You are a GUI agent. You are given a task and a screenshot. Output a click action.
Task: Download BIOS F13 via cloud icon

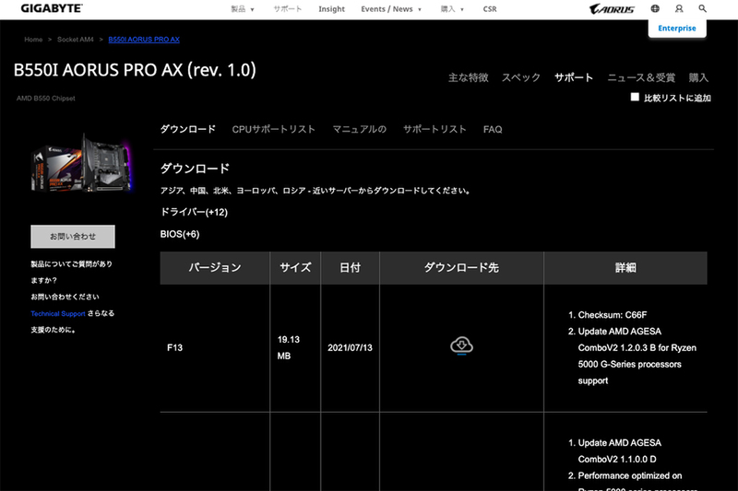[x=461, y=345]
